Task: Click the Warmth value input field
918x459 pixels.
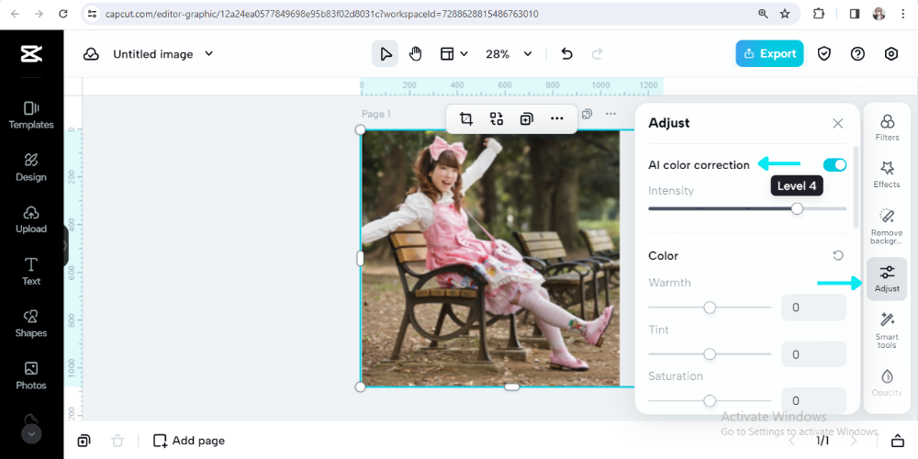Action: coord(813,308)
